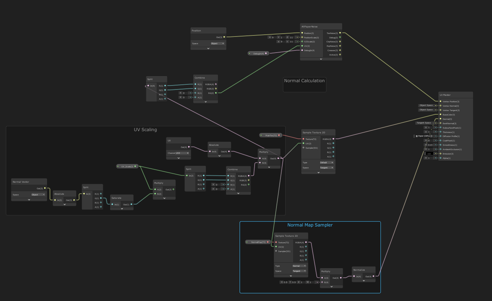Select the UV_Scale(2) property node
This screenshot has width=492, height=301.
pos(127,166)
